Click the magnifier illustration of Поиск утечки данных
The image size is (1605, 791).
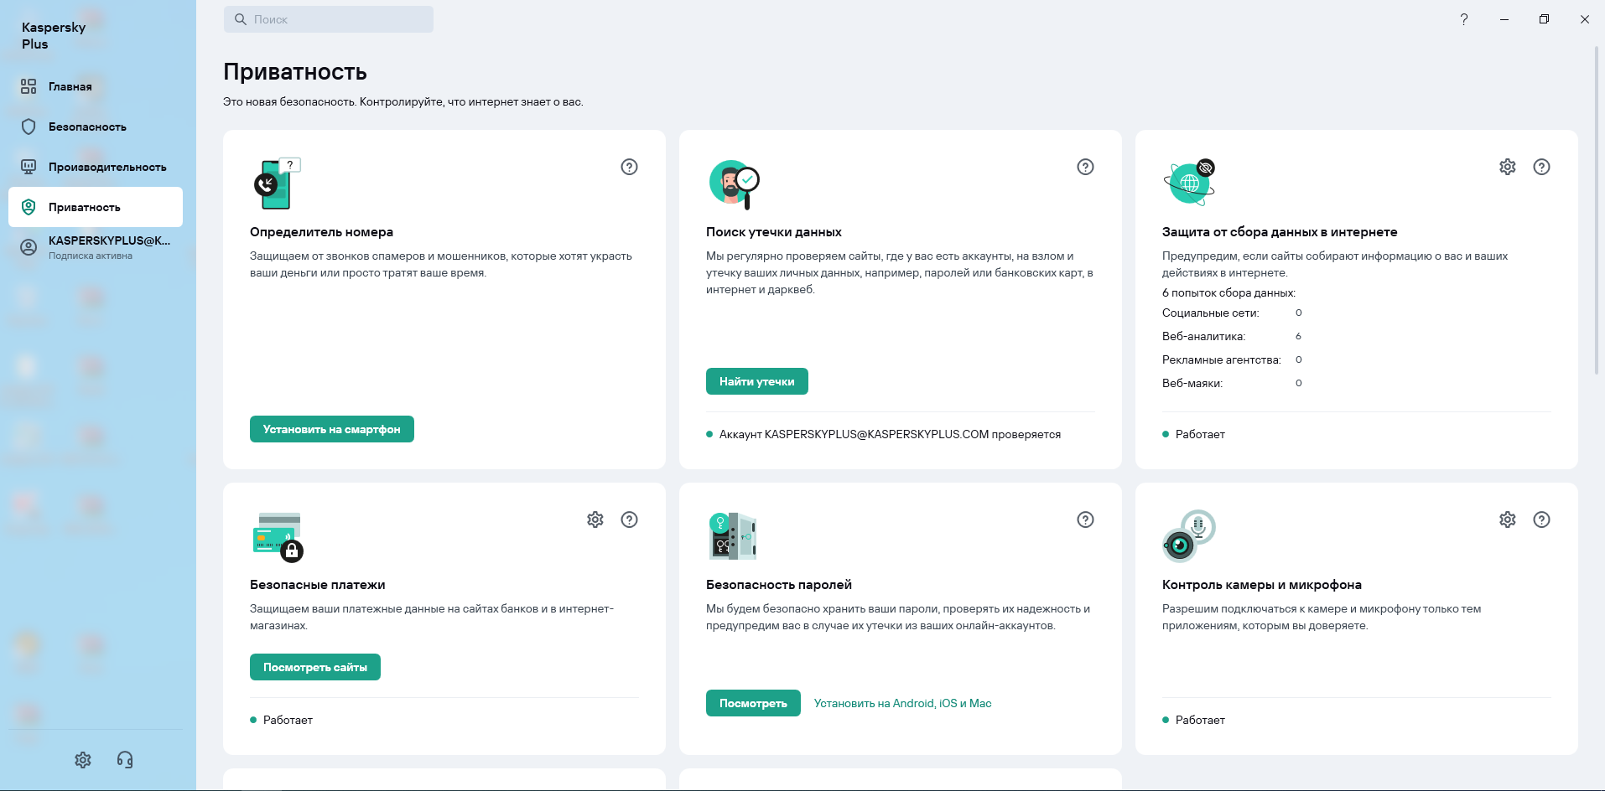tap(734, 184)
